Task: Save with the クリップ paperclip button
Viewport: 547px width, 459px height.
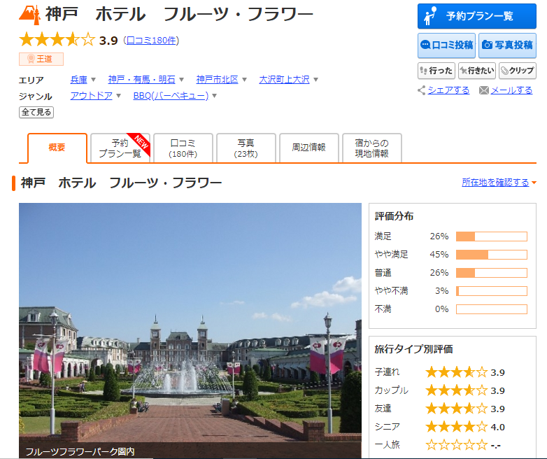Action: [x=517, y=71]
